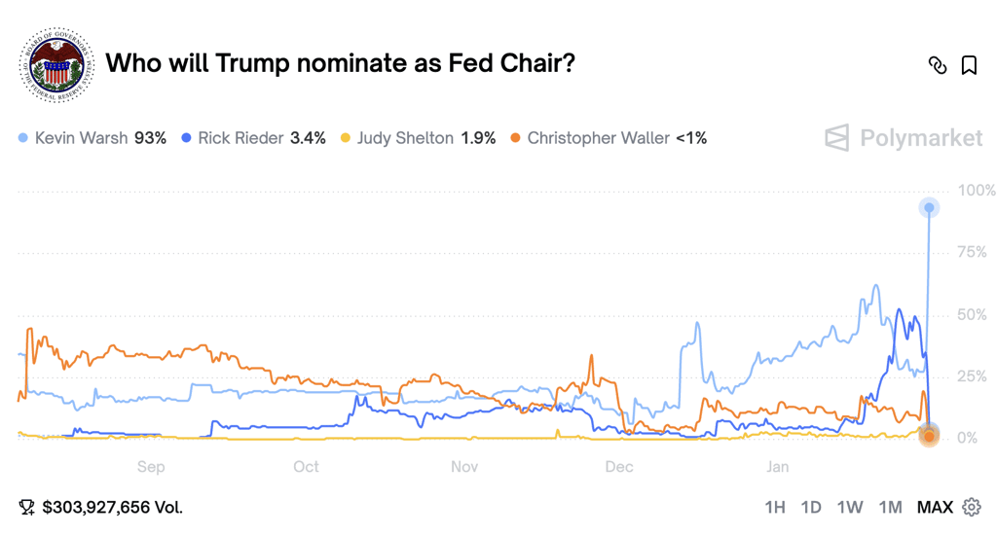Copy the market link icon
997x536 pixels.
pos(938,65)
